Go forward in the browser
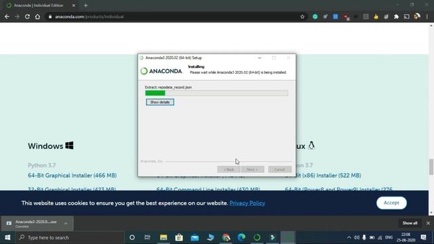 pyautogui.click(x=17, y=16)
